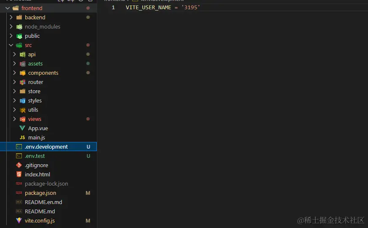Click line number 1 in the gutter
Viewport: 368px width, 228px height.
[113, 8]
